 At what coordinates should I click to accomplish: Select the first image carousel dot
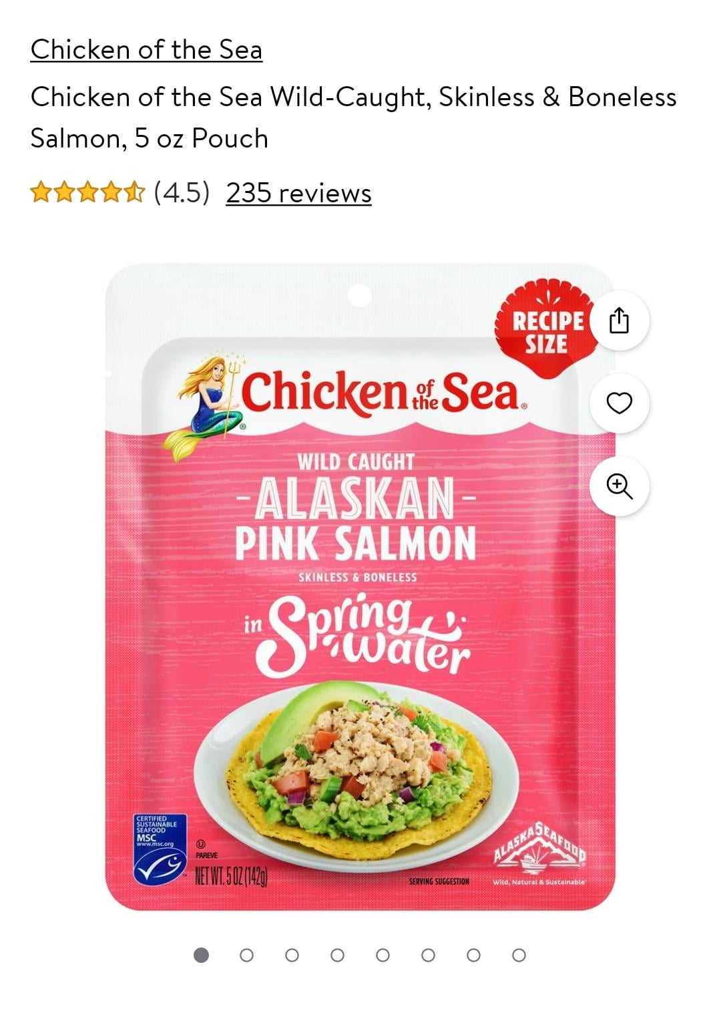tap(201, 955)
